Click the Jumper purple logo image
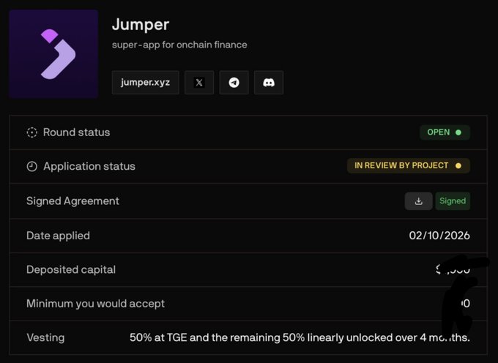The width and height of the screenshot is (498, 363). 53,53
